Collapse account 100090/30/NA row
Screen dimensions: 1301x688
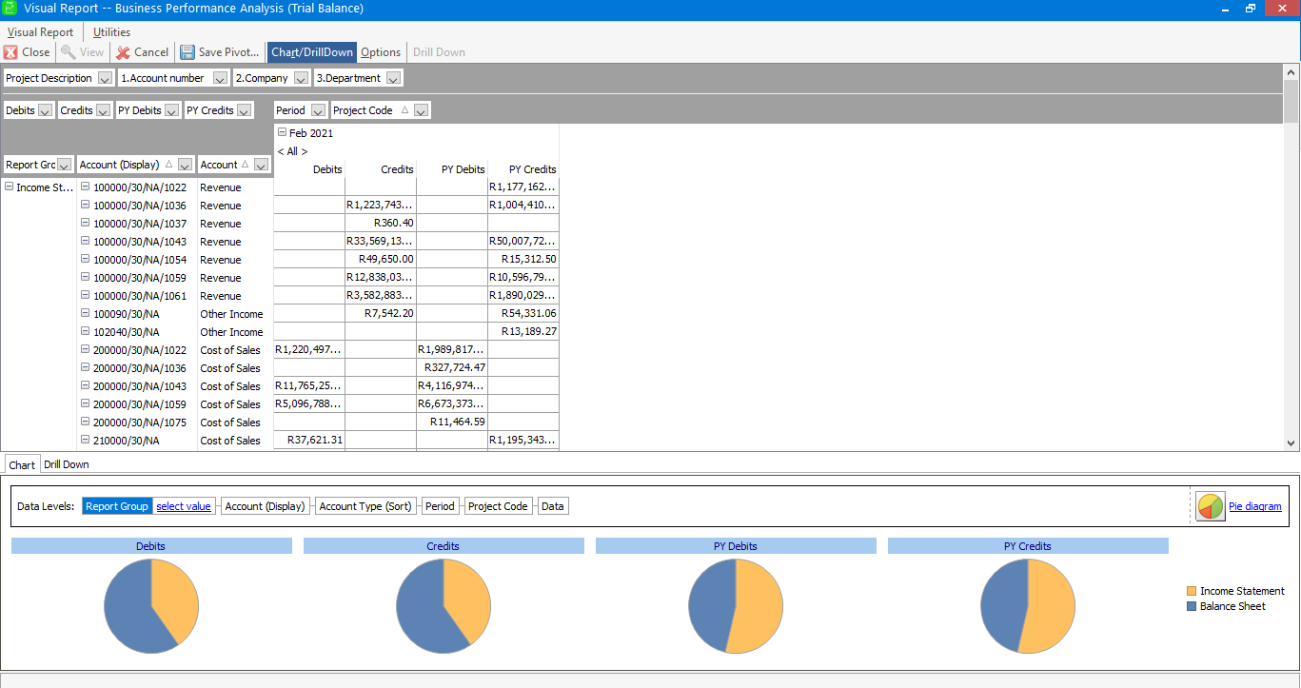[86, 314]
